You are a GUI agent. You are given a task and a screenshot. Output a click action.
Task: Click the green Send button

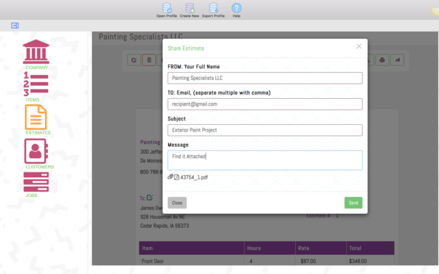[354, 202]
